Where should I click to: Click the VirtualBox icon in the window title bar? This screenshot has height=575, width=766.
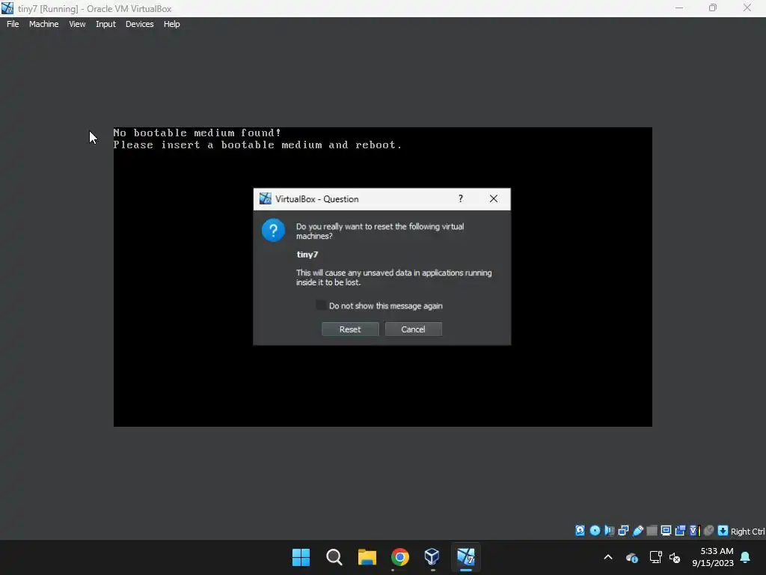[x=7, y=8]
